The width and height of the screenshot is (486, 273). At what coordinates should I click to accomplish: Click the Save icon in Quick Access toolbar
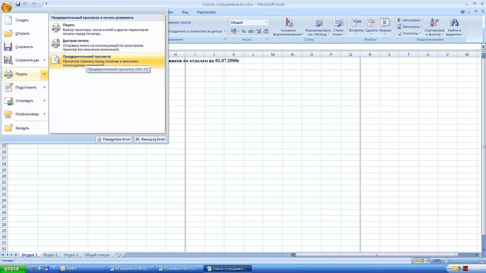click(x=18, y=4)
